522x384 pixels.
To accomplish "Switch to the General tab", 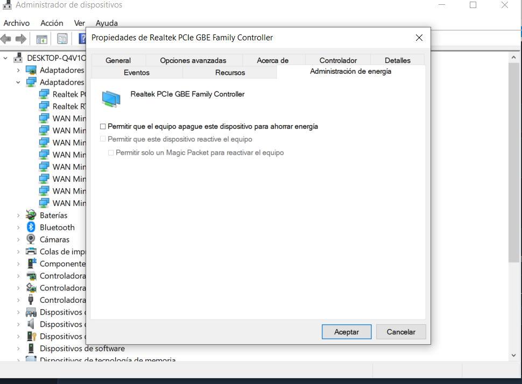I will coord(118,60).
